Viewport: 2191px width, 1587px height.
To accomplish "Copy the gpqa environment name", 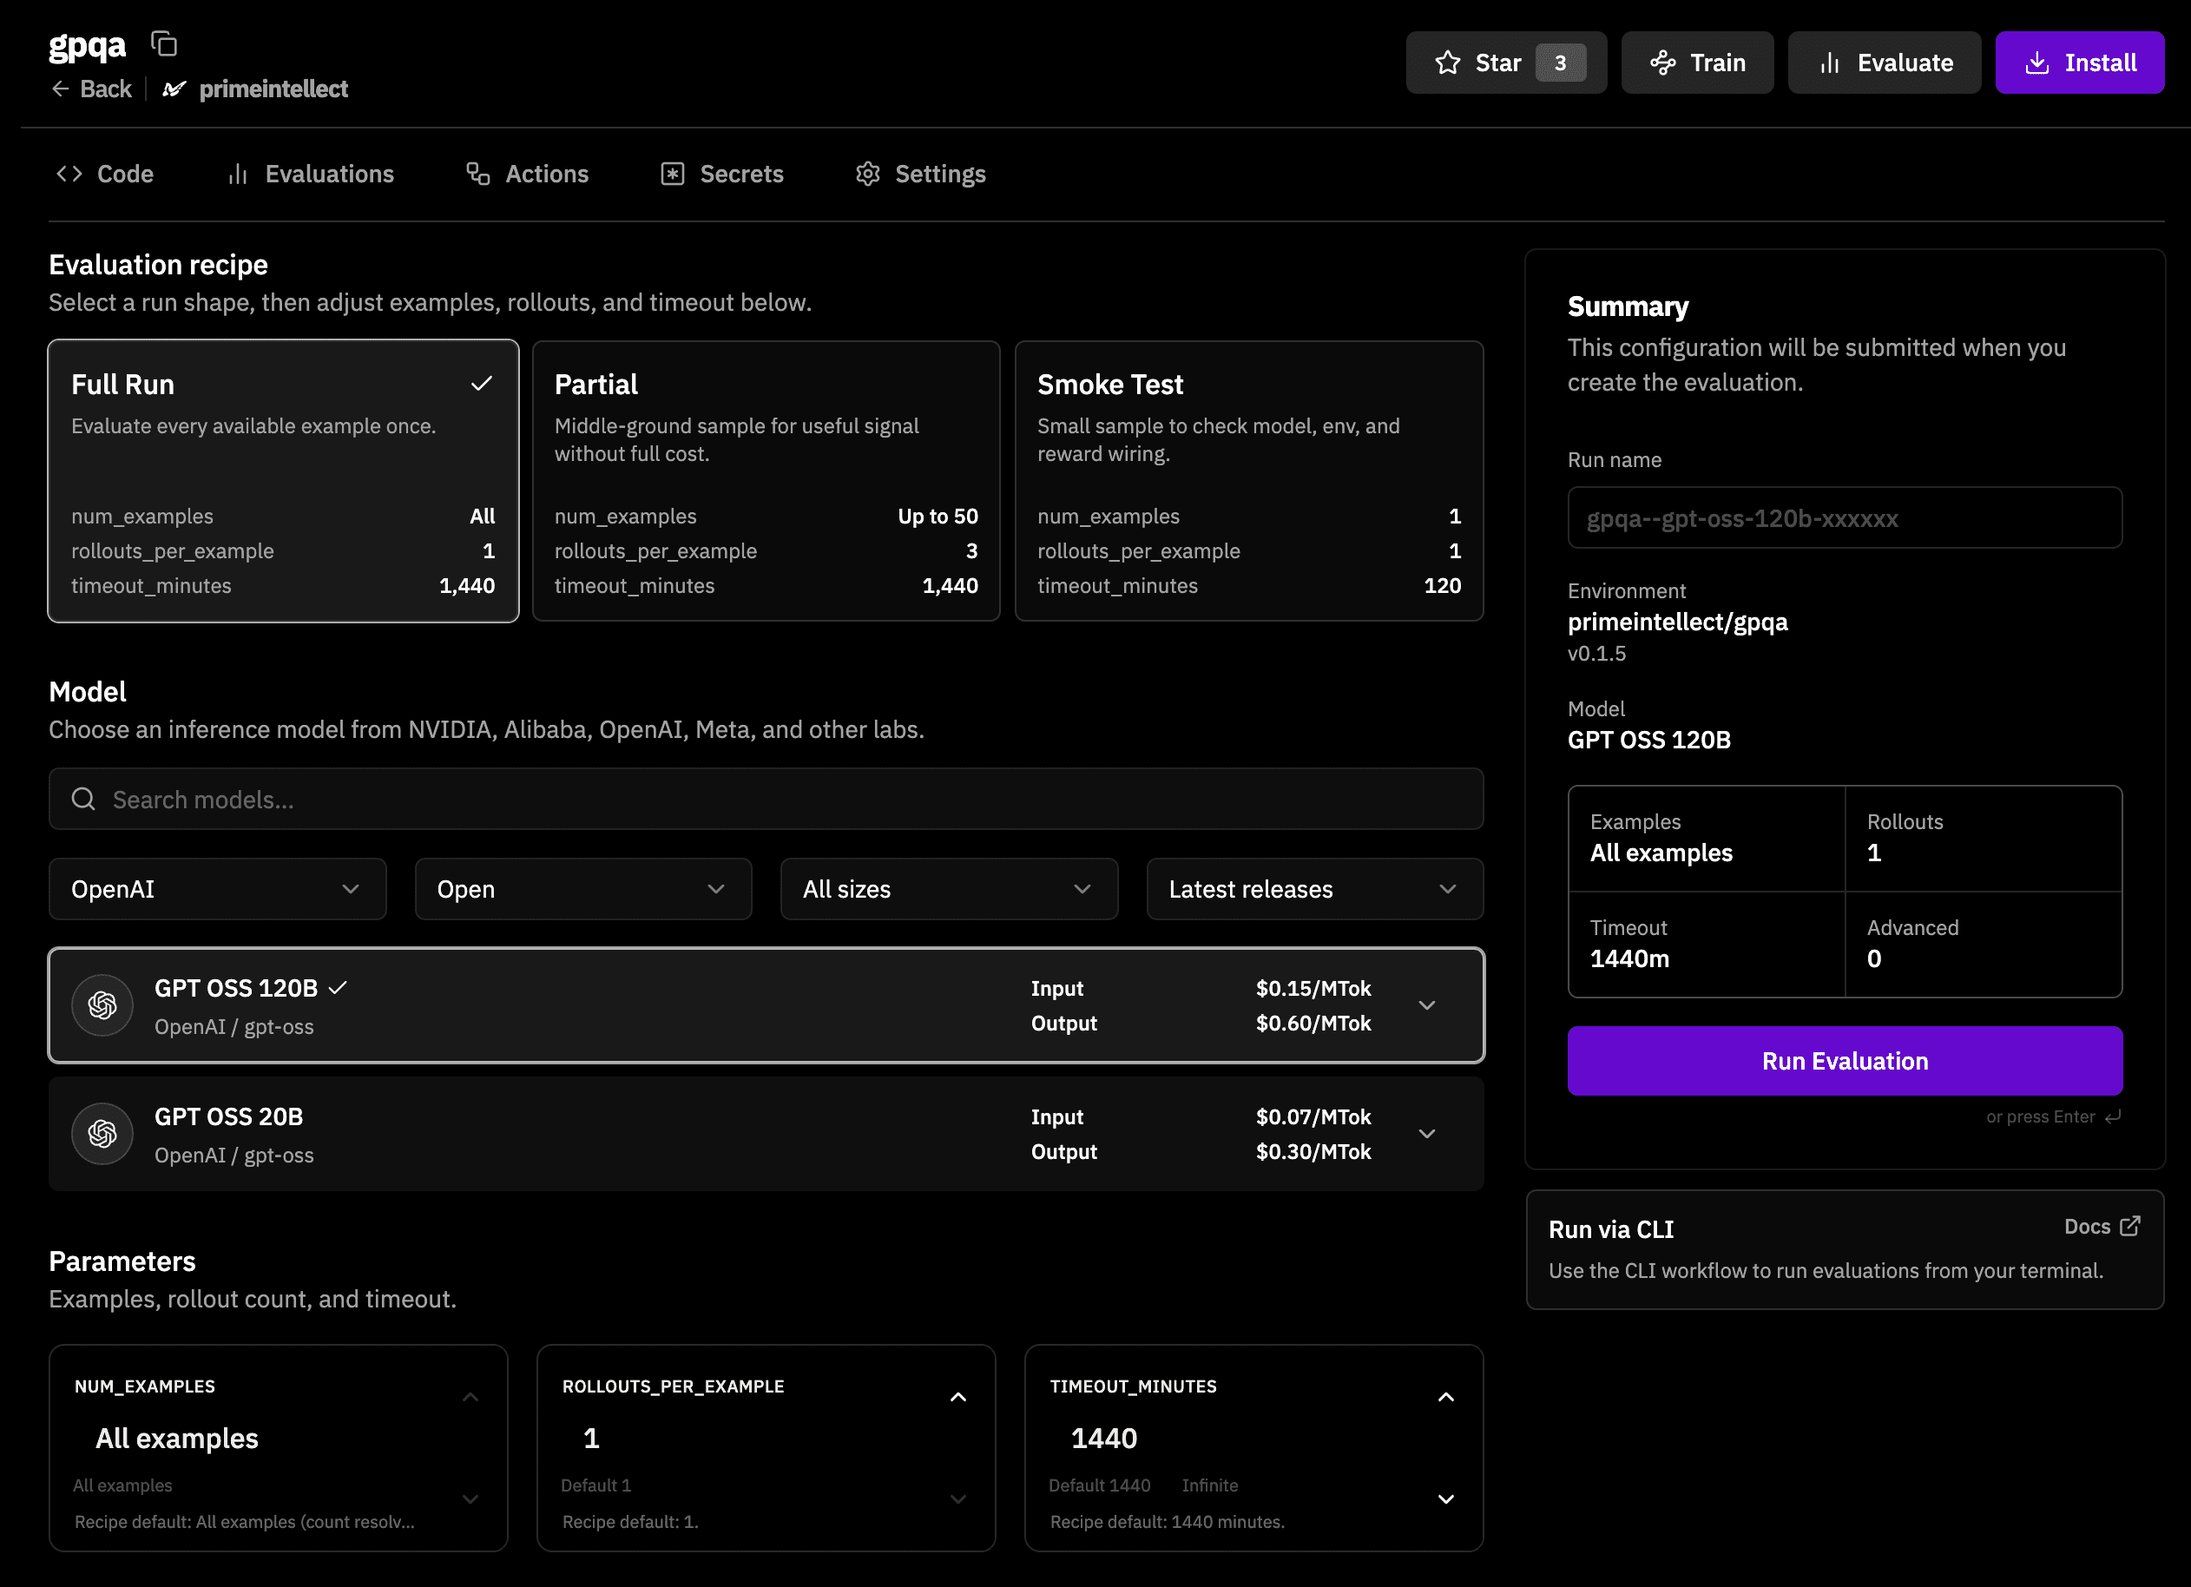I will click(x=164, y=44).
